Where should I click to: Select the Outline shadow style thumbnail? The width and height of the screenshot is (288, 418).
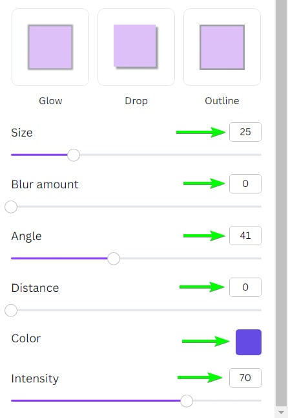click(222, 47)
